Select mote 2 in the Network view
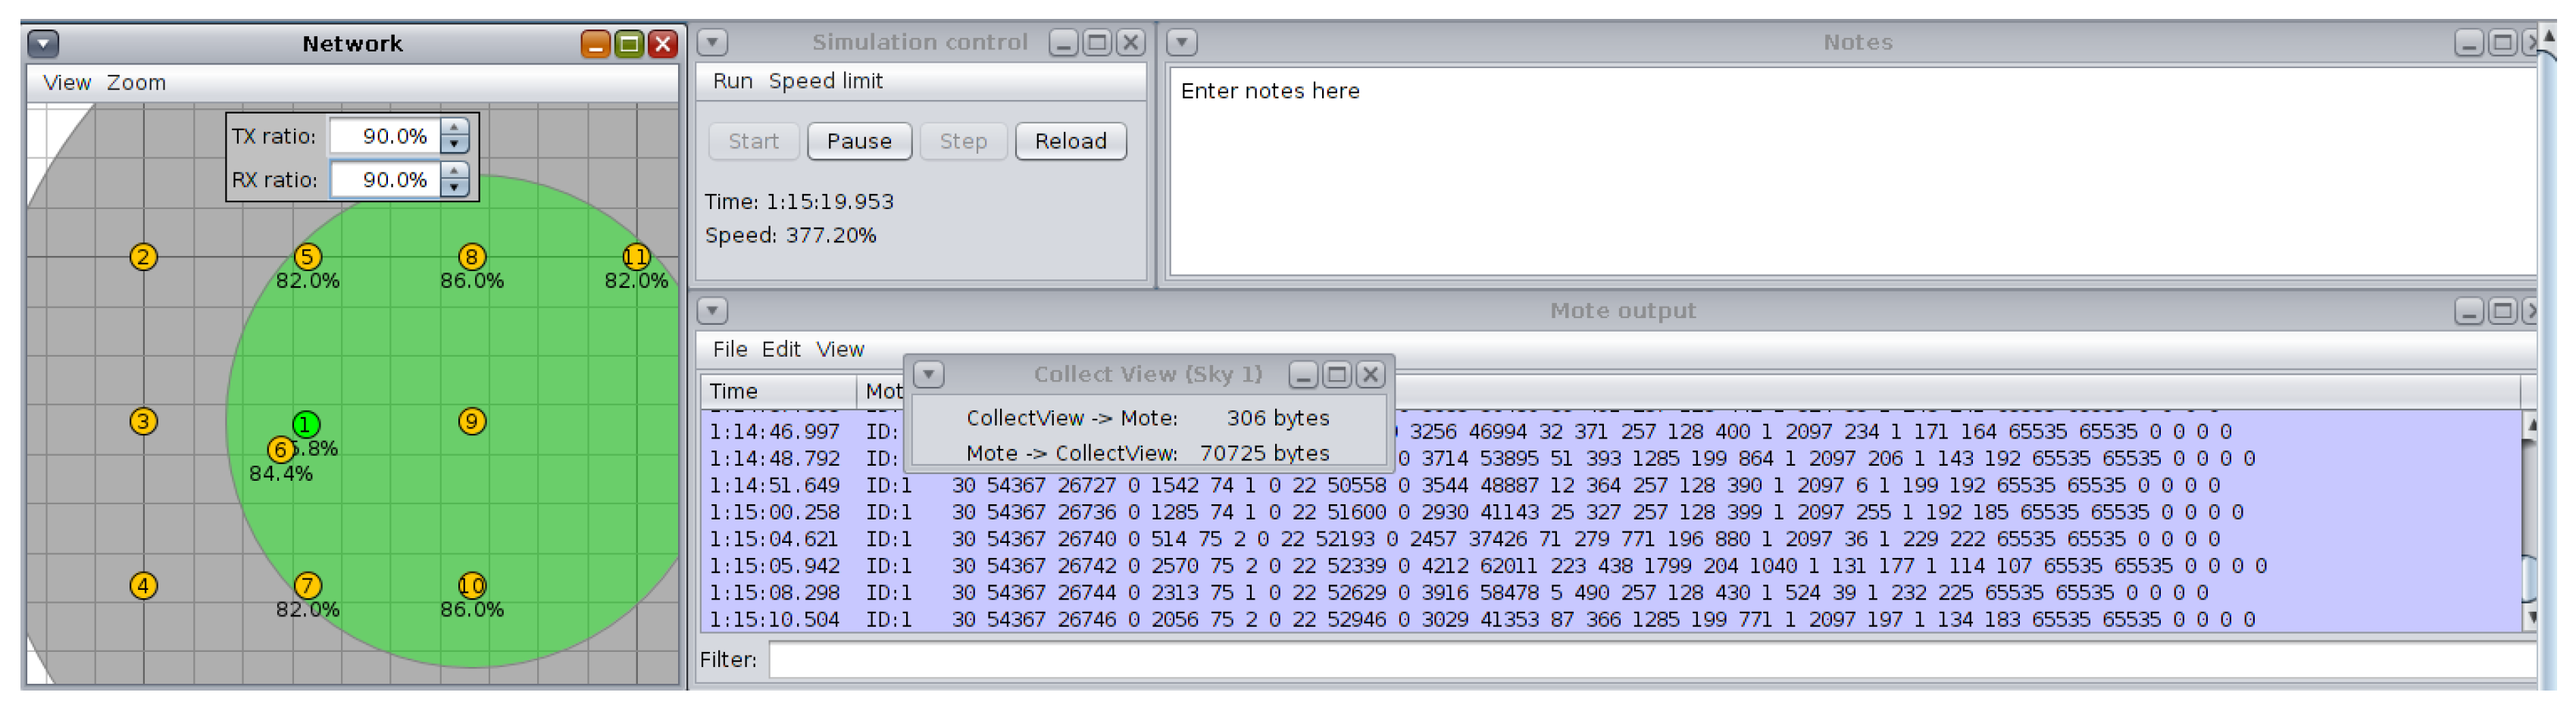Viewport: 2576px width, 711px height. (143, 257)
